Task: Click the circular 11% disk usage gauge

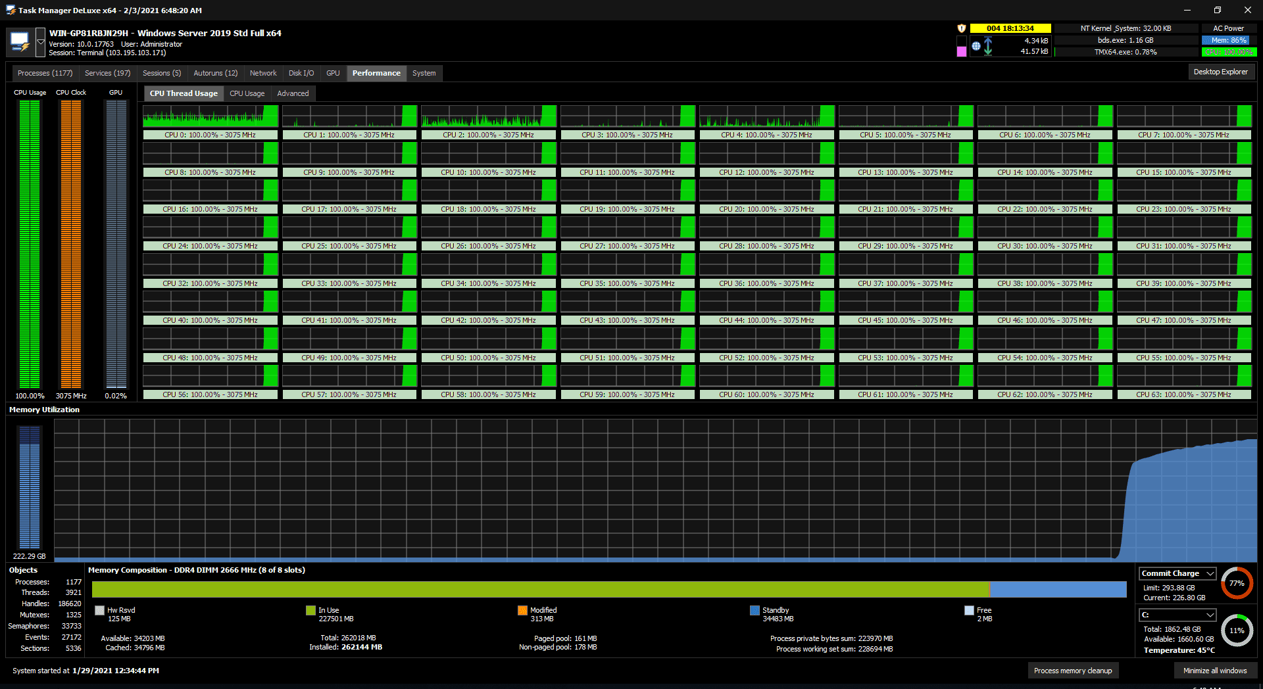Action: 1237,630
